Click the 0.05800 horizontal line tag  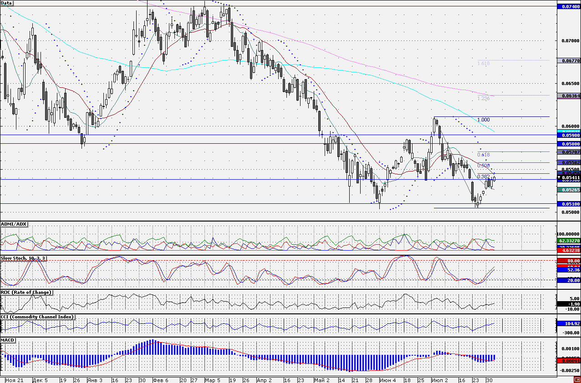pos(568,144)
